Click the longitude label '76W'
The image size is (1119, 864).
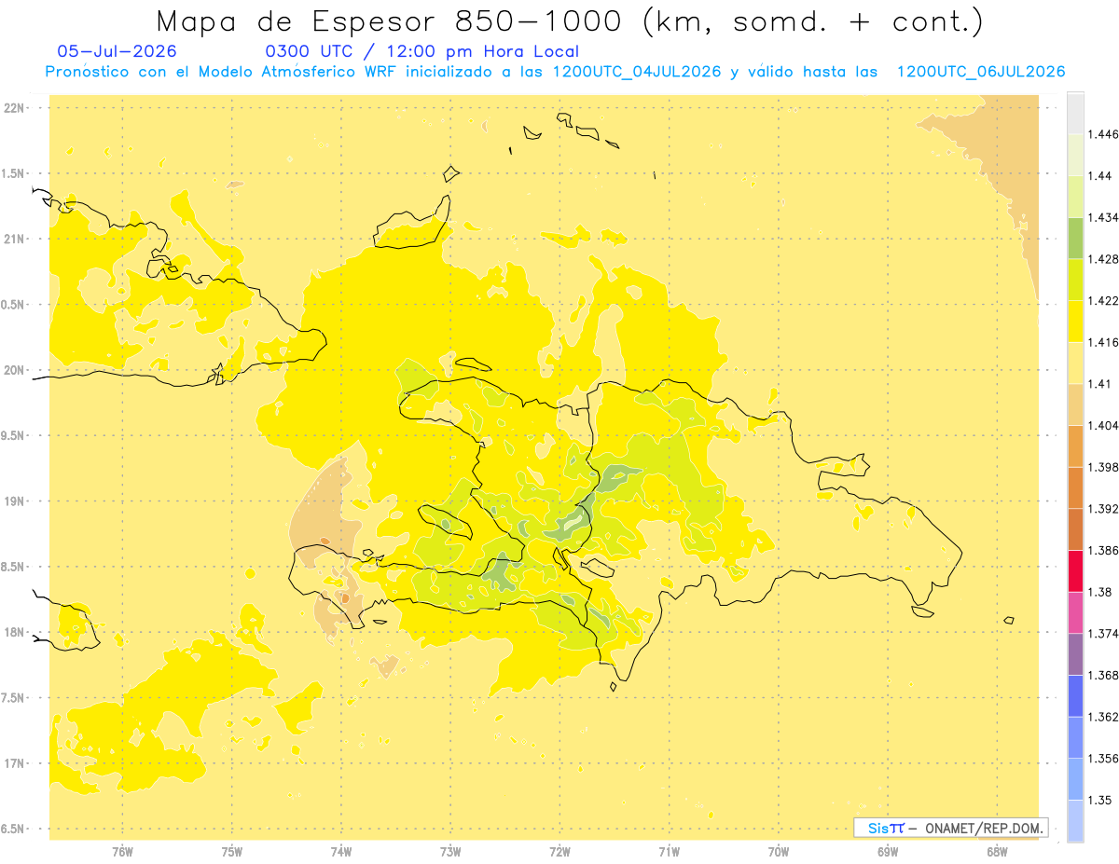pyautogui.click(x=122, y=852)
